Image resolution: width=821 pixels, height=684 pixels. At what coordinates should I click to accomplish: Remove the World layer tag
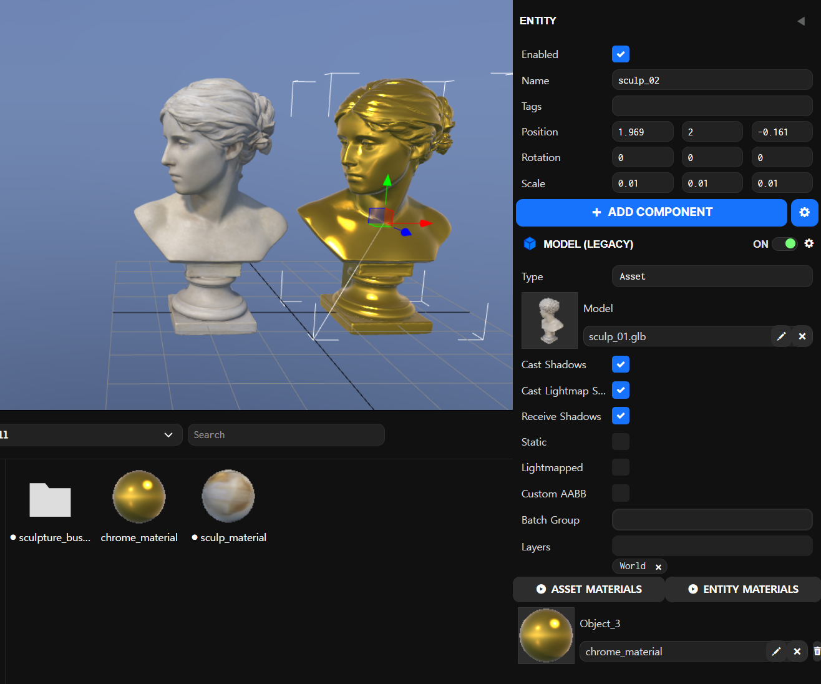658,567
